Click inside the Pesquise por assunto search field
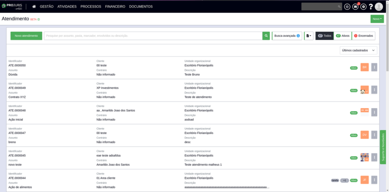 (x=152, y=36)
